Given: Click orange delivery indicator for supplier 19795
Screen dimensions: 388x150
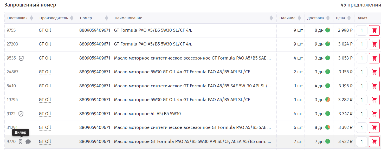Looking at the screenshot, I should pos(328,100).
